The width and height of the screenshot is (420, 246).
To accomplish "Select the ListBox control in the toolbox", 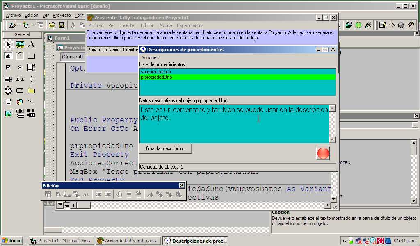I will pyautogui.click(x=9, y=79).
